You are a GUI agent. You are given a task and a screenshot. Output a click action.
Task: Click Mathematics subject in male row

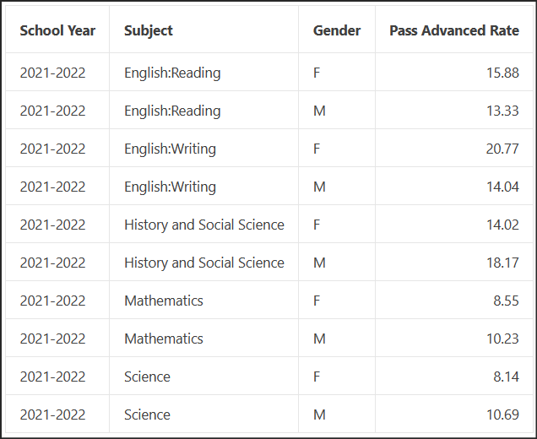click(164, 339)
